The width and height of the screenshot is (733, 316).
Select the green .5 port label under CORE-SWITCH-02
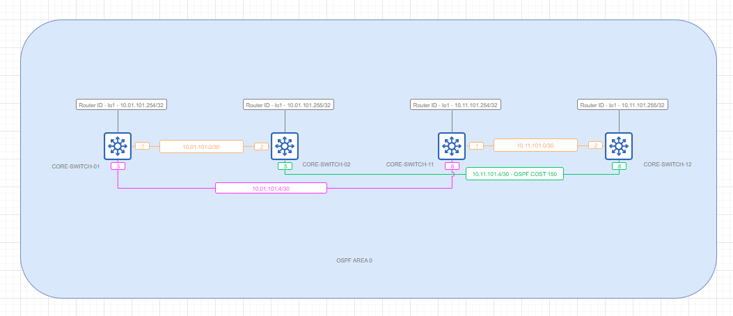[285, 166]
